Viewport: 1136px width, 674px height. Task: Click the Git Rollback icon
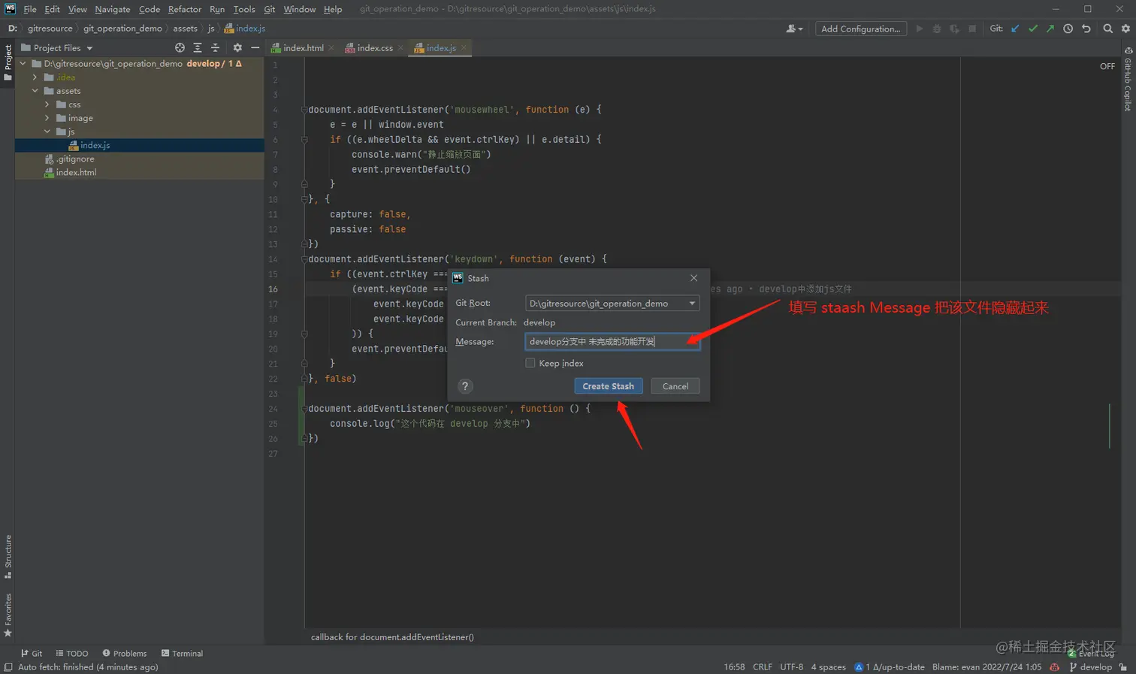pos(1086,29)
